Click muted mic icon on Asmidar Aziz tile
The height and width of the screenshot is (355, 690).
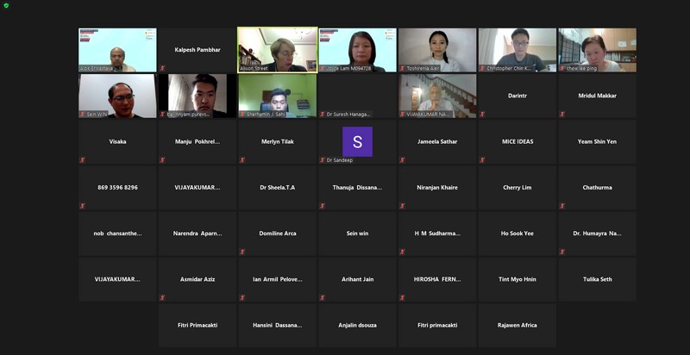162,297
